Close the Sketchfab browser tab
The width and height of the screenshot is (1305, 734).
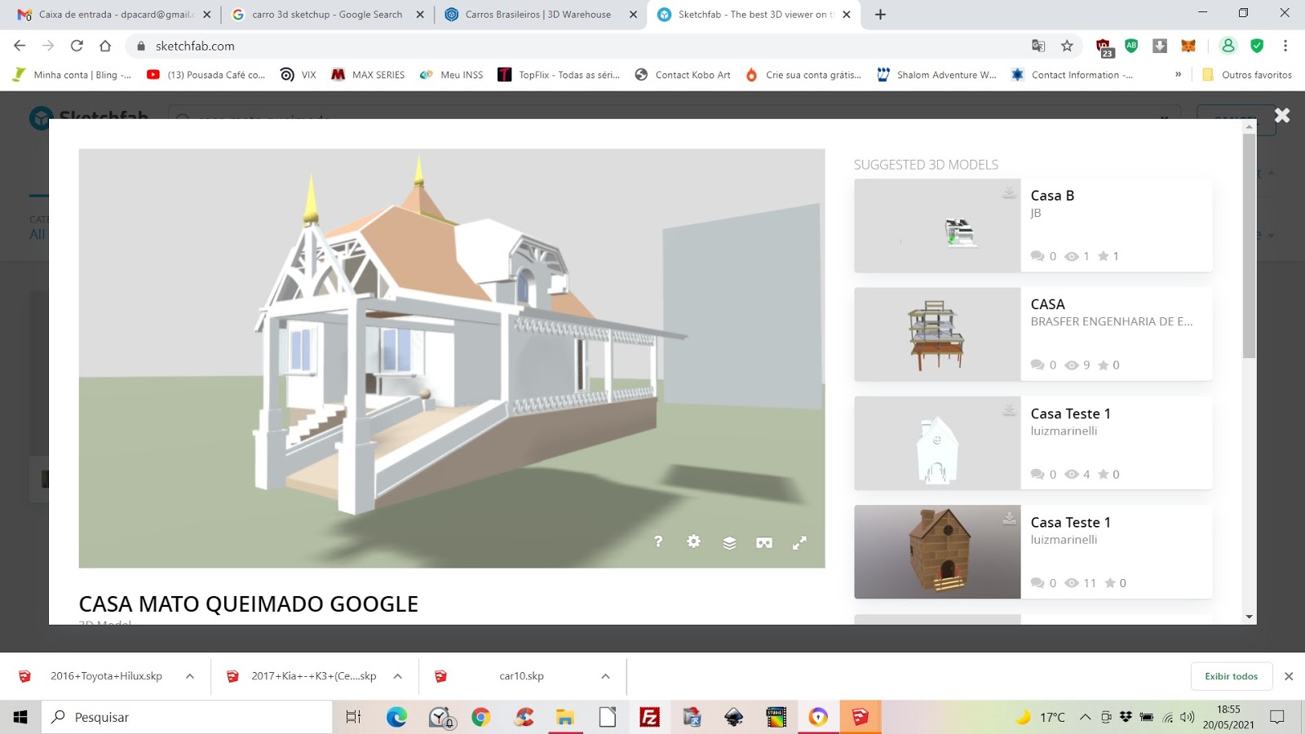click(847, 15)
